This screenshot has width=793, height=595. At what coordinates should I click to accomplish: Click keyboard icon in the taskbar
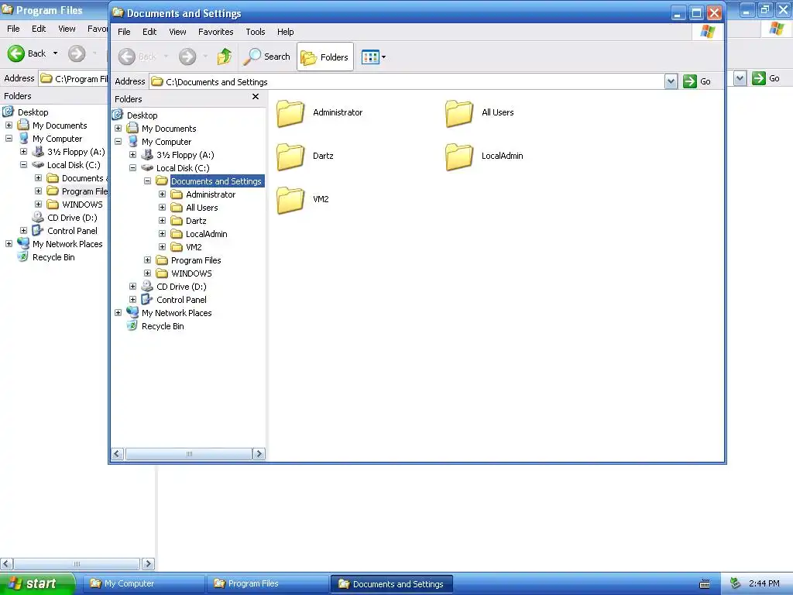[x=705, y=584]
